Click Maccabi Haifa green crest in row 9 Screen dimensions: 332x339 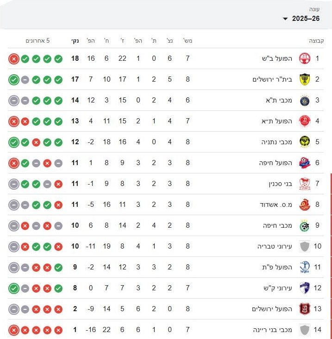(304, 225)
